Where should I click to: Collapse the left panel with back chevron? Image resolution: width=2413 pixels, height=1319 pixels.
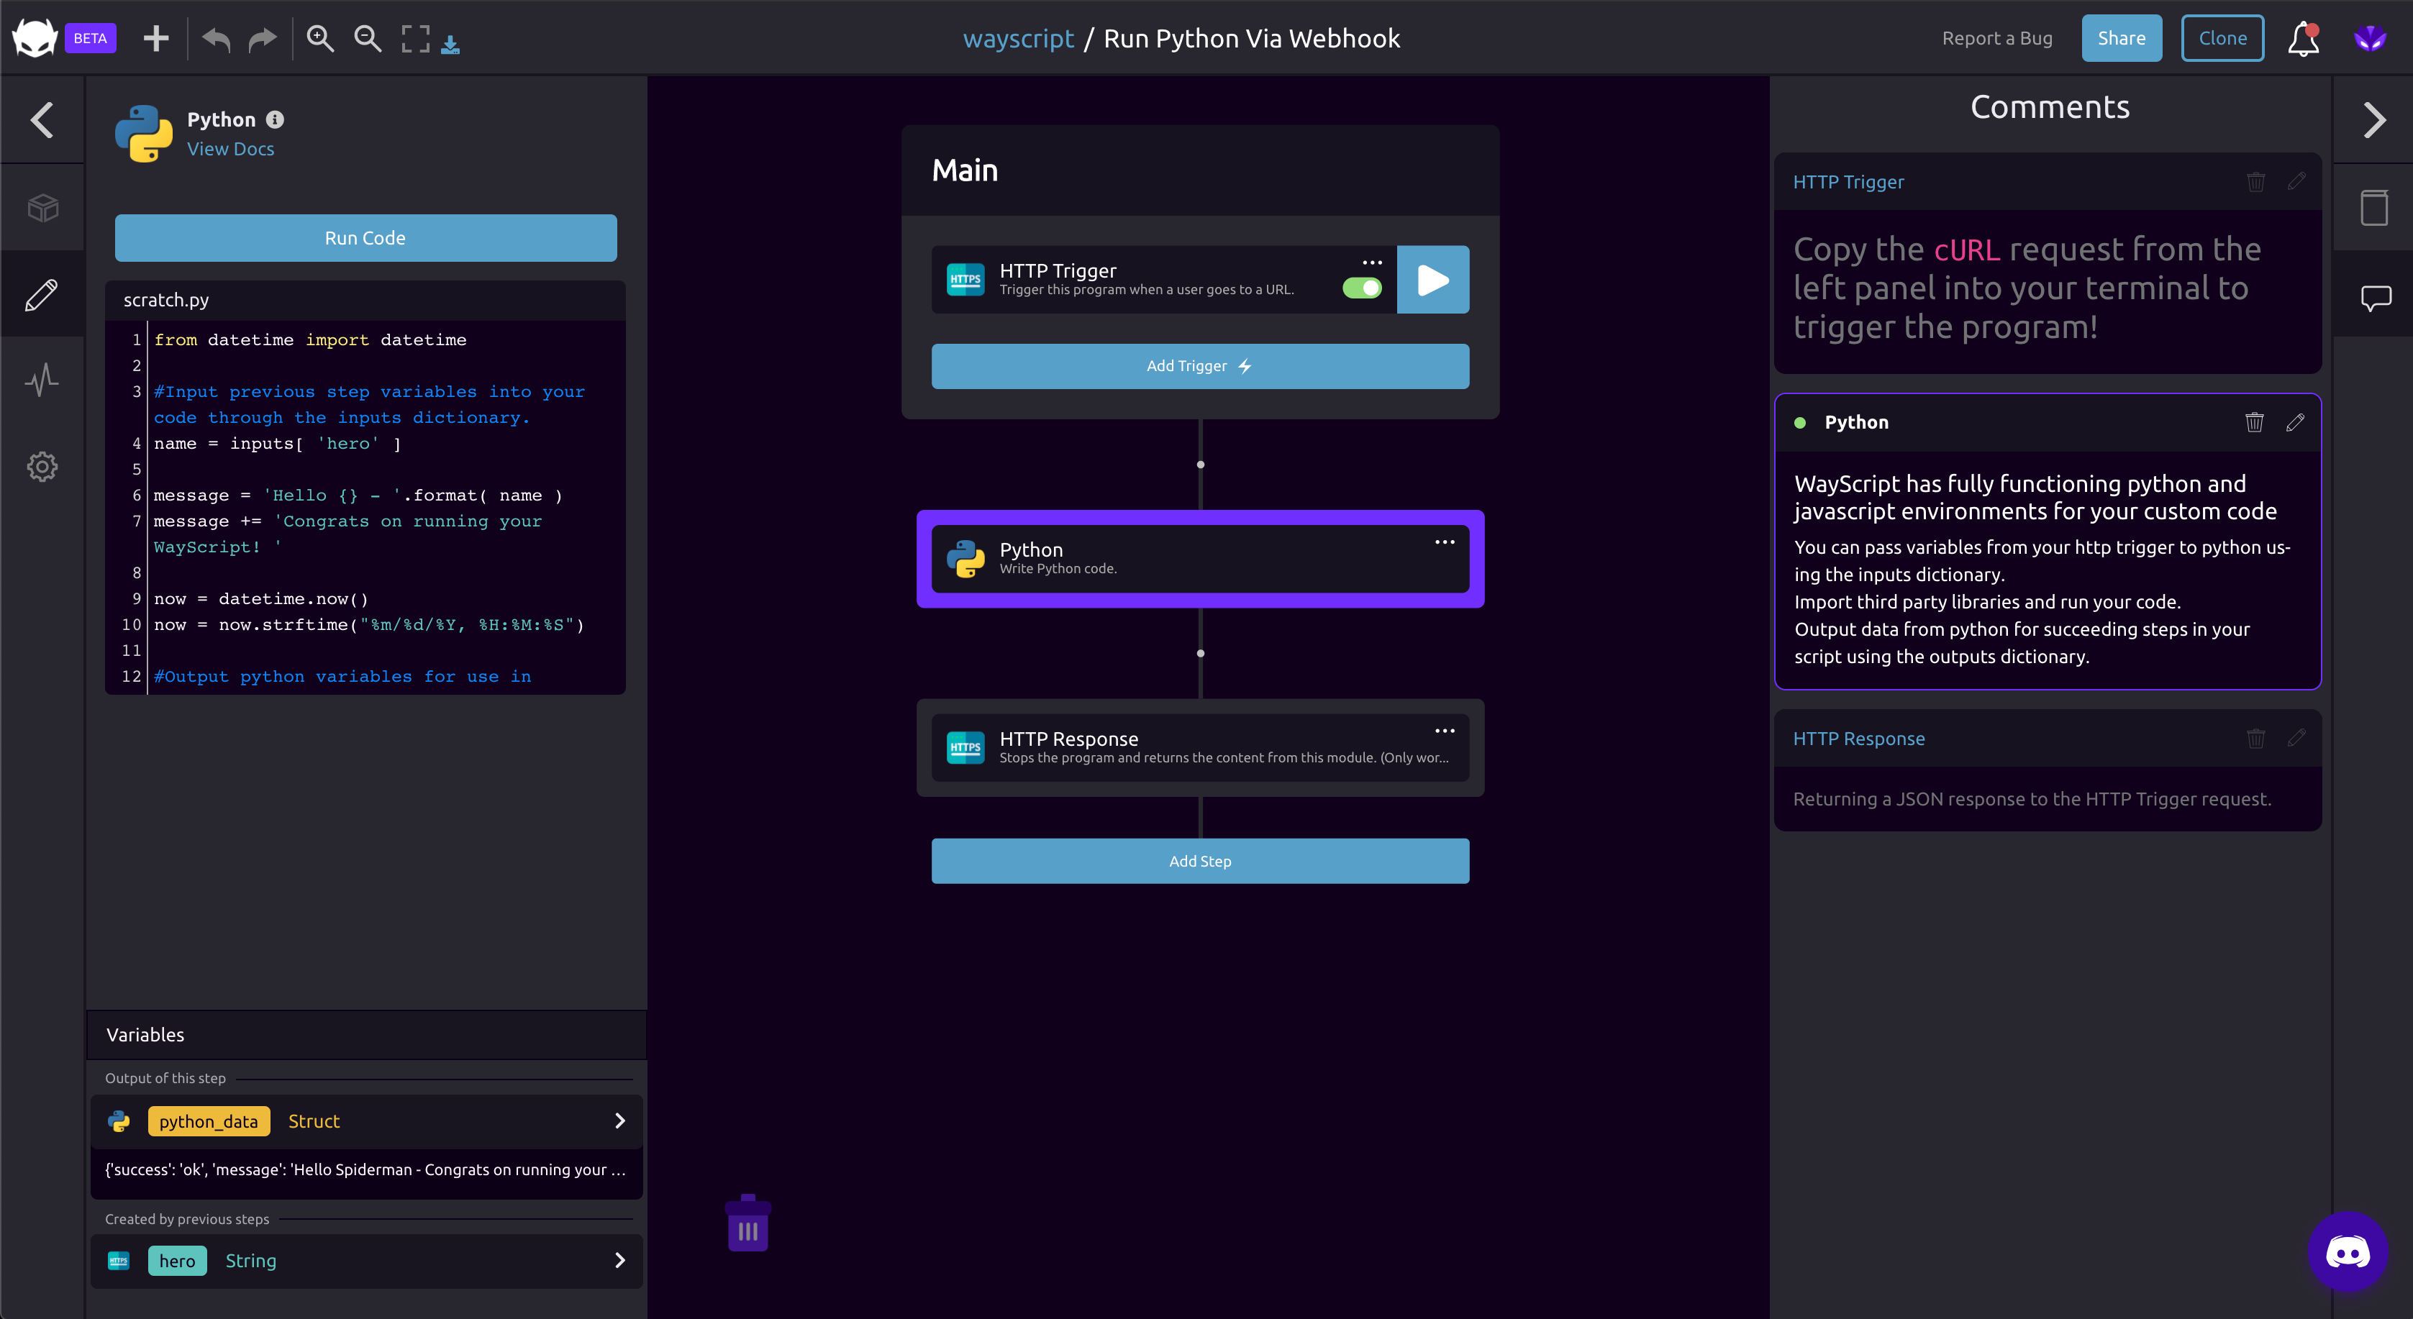tap(42, 120)
